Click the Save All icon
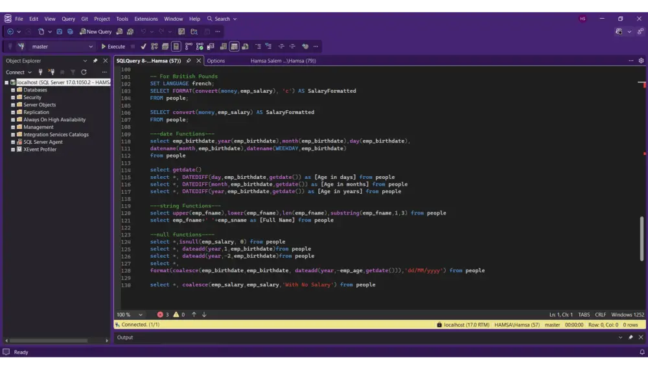The width and height of the screenshot is (648, 370). point(70,31)
